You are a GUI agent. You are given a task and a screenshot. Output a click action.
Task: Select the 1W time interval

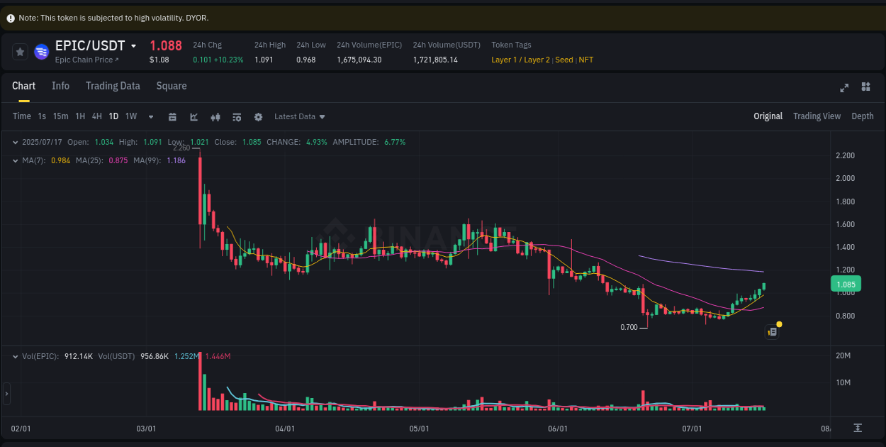tap(130, 116)
